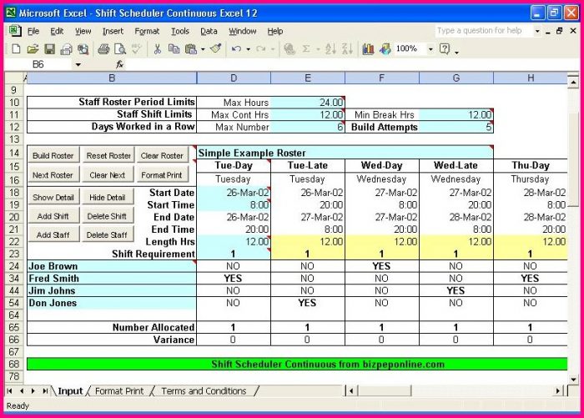This screenshot has height=418, width=584.
Task: Sort Ascending with the A-Z icon
Action: click(330, 48)
